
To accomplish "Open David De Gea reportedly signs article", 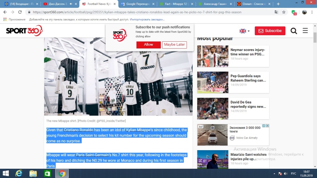I will tap(248, 104).
